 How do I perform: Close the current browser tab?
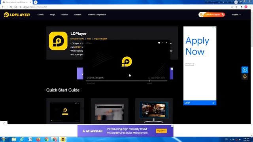(x=30, y=2)
